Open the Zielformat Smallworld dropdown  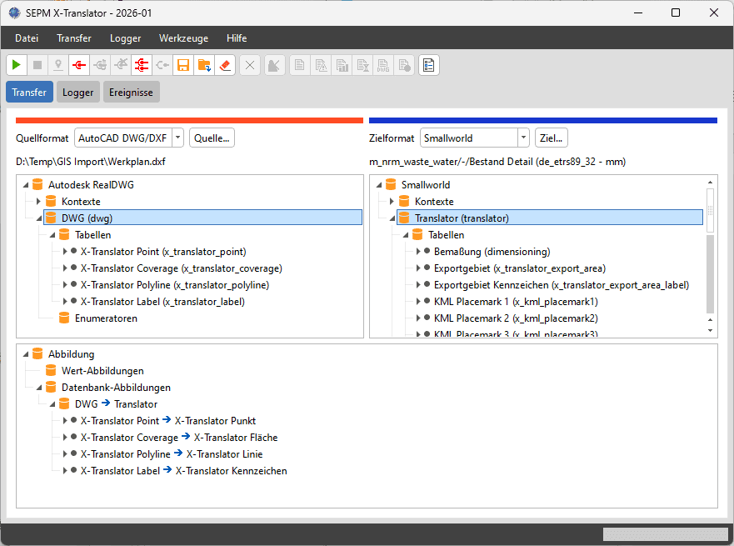523,138
